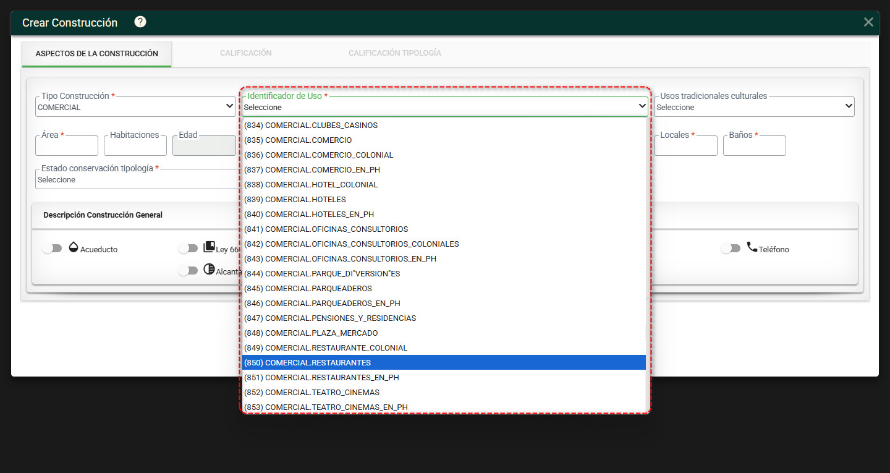Click the Locales input field

tap(686, 145)
